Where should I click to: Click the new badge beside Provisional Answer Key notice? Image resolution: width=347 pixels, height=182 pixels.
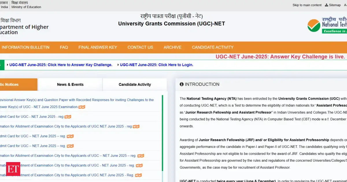click(82, 107)
